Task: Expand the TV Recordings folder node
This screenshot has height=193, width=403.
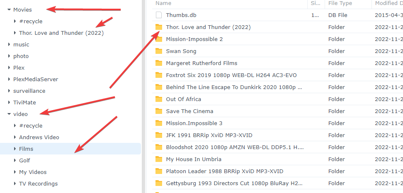Action: [x=15, y=184]
